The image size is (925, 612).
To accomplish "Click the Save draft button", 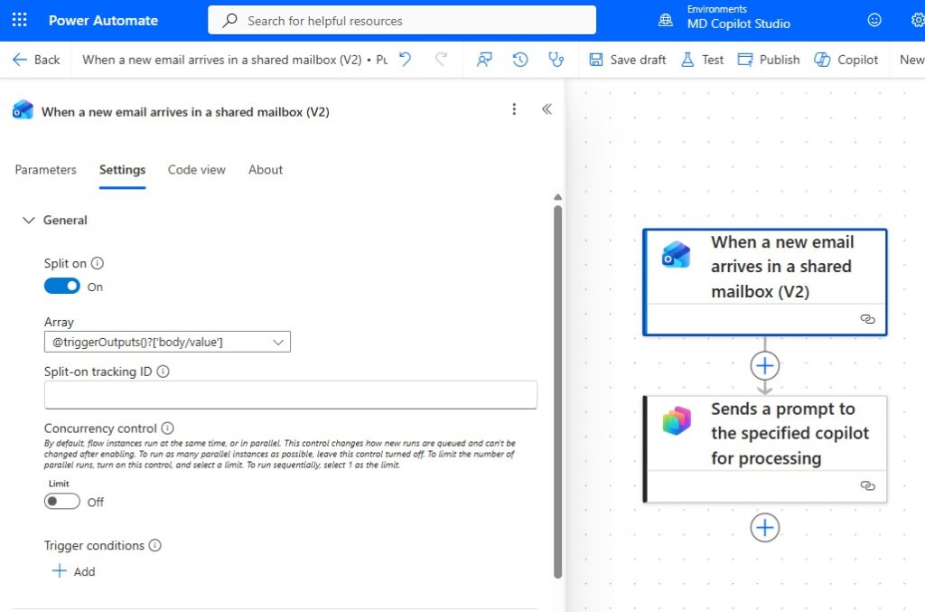I will point(628,60).
